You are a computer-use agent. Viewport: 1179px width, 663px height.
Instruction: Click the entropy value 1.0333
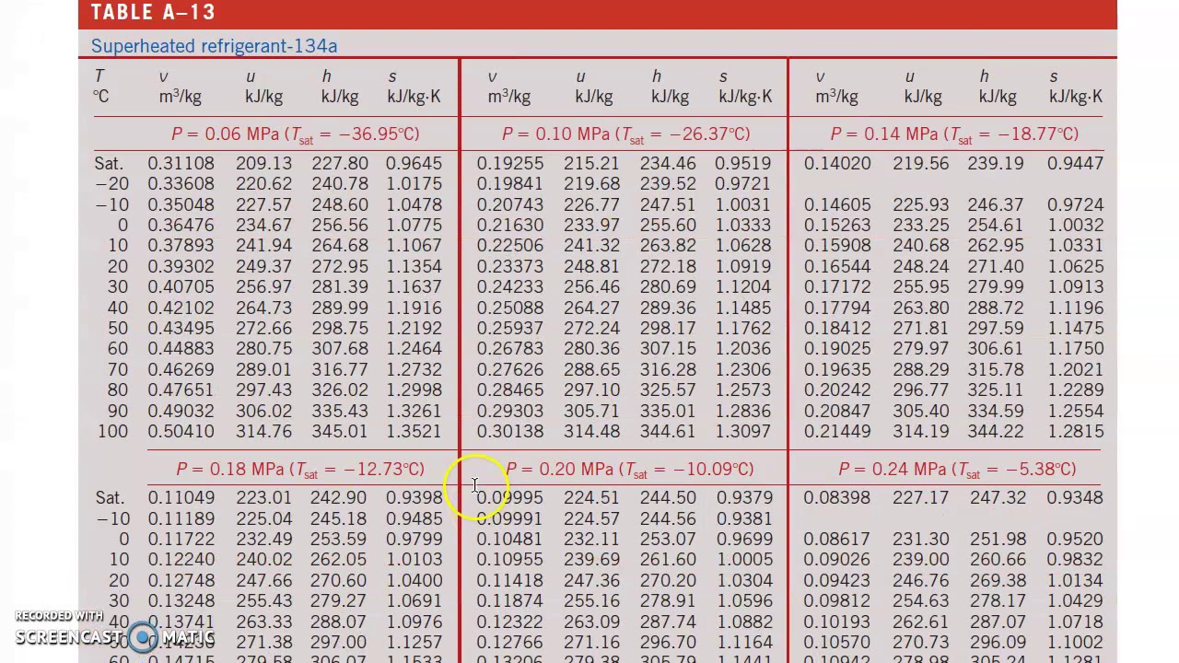[x=742, y=226]
